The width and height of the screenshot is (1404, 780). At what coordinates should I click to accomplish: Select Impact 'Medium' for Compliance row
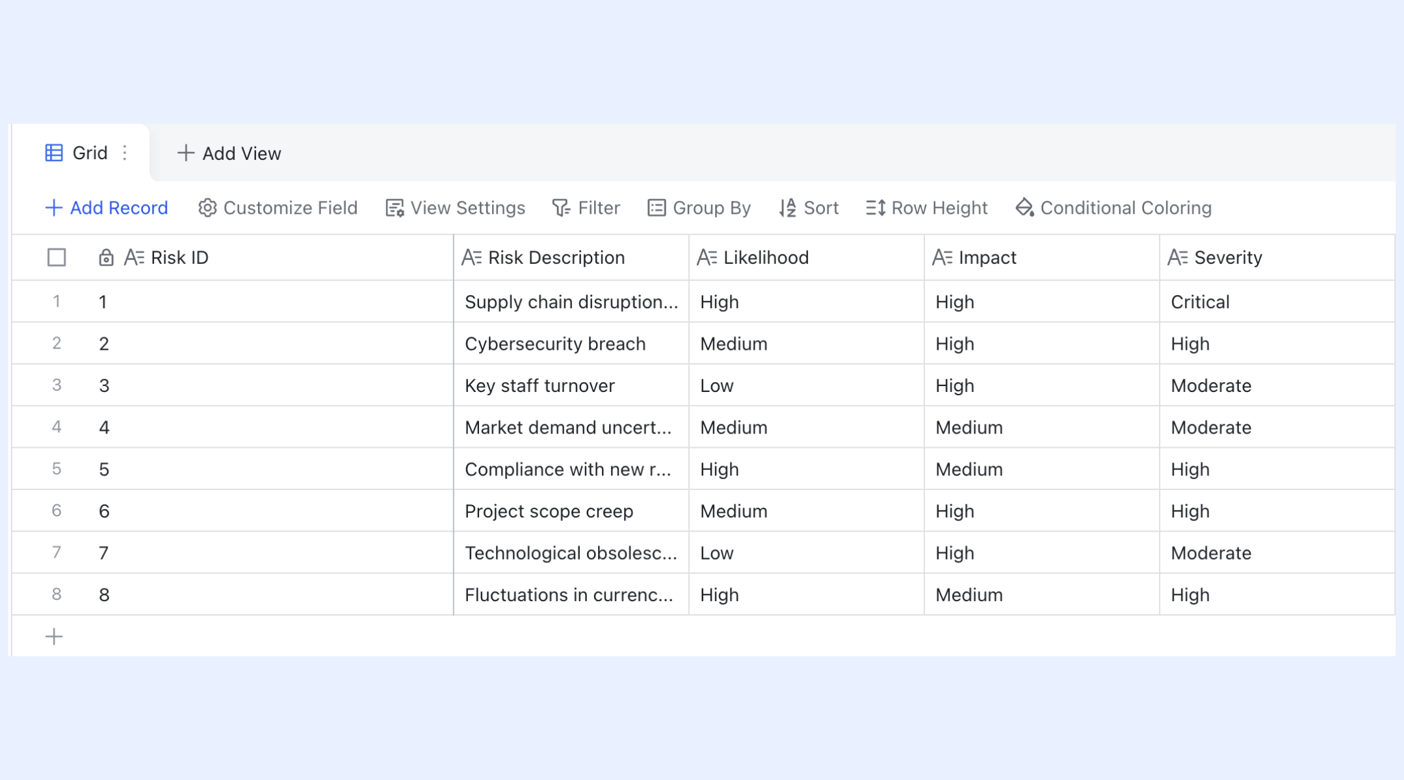pos(1042,469)
